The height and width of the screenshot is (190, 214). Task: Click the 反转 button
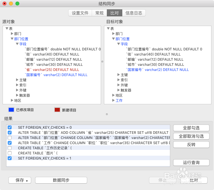click(x=191, y=144)
